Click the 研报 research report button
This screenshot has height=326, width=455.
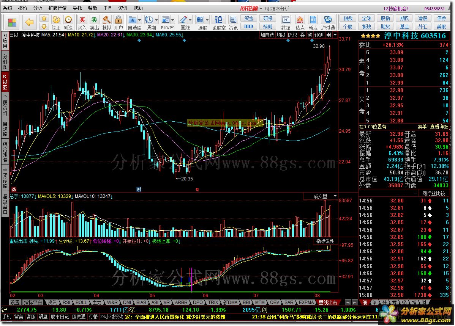coord(268,18)
